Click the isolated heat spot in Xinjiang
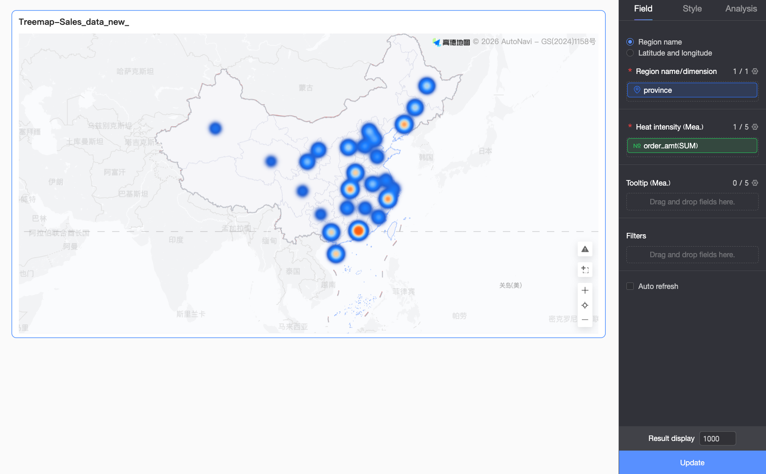Screen dimensions: 766x474 [x=215, y=128]
